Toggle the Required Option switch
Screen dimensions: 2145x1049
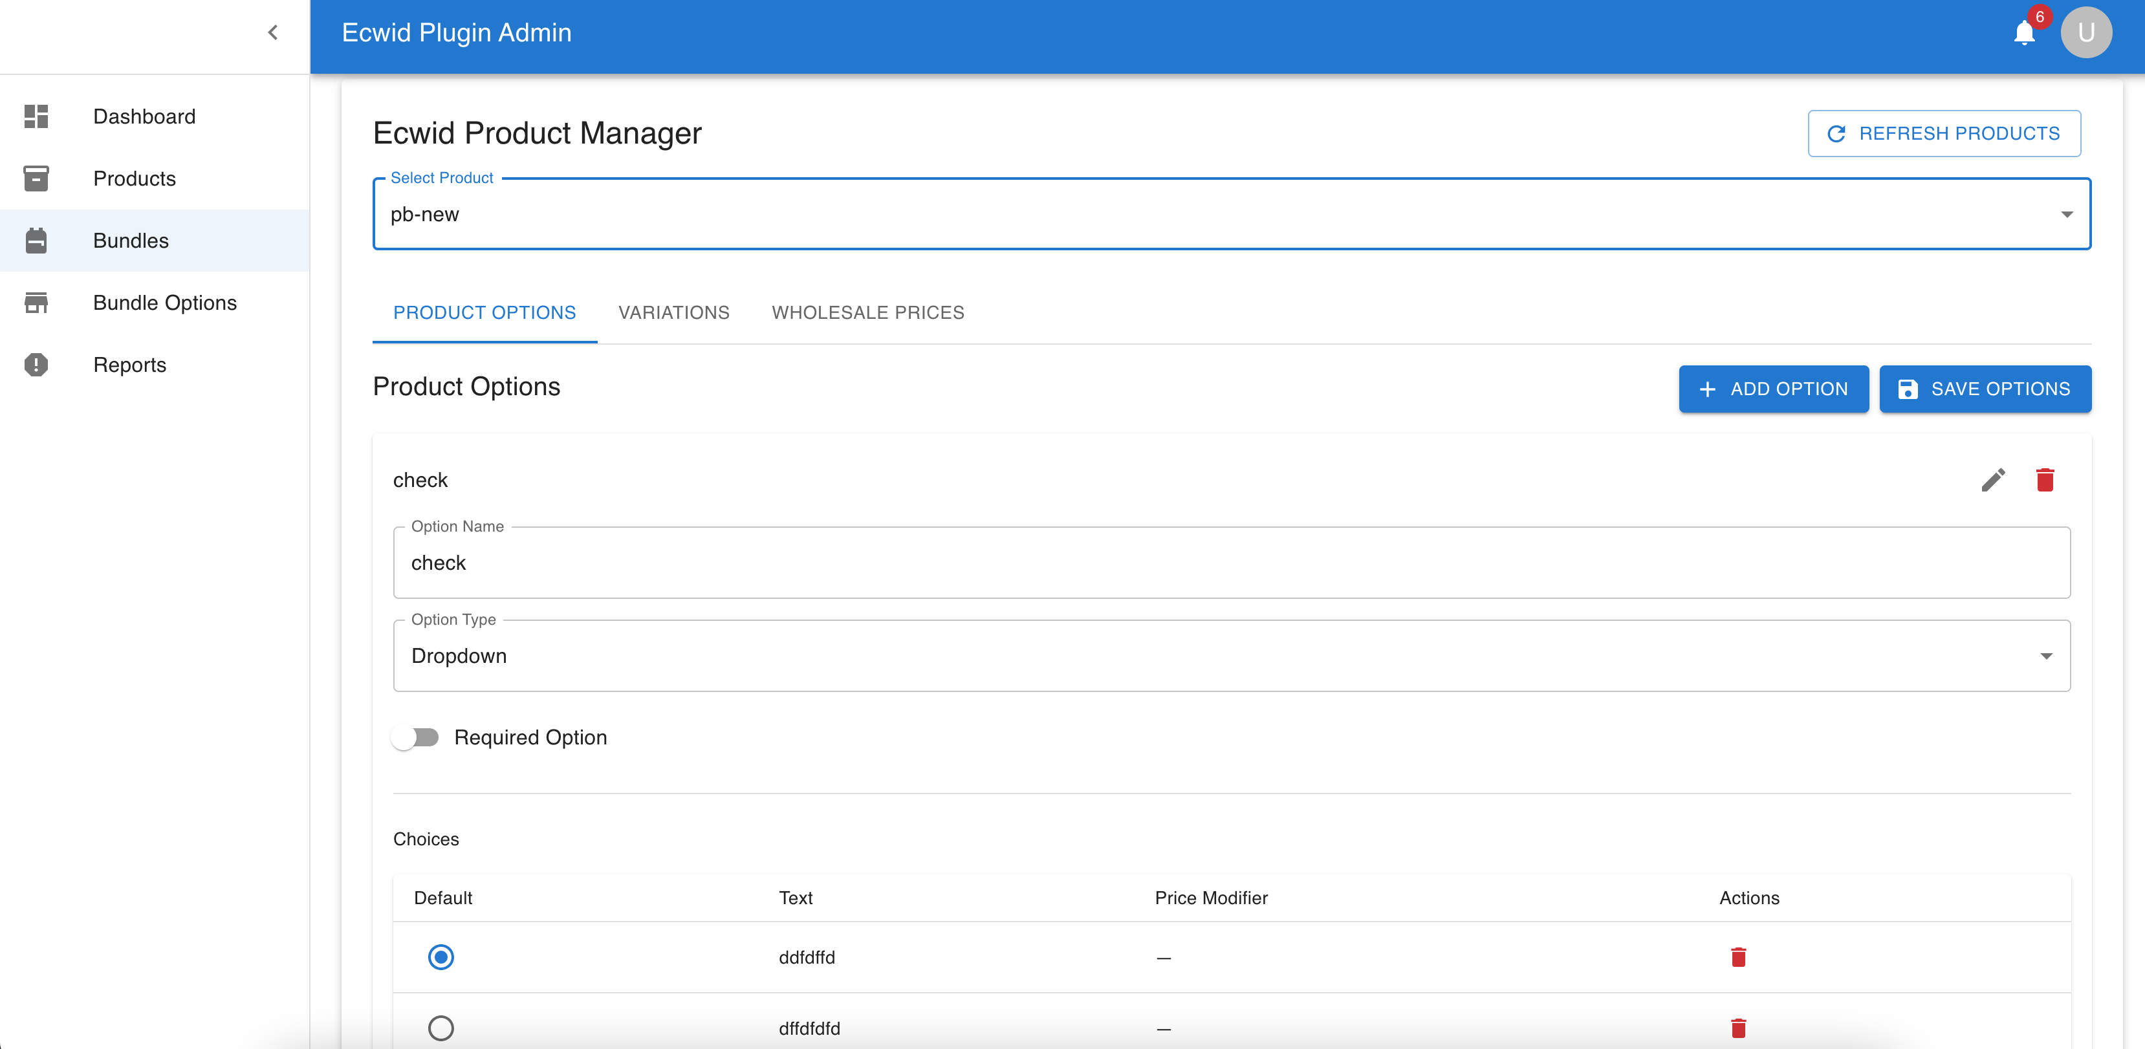(415, 738)
